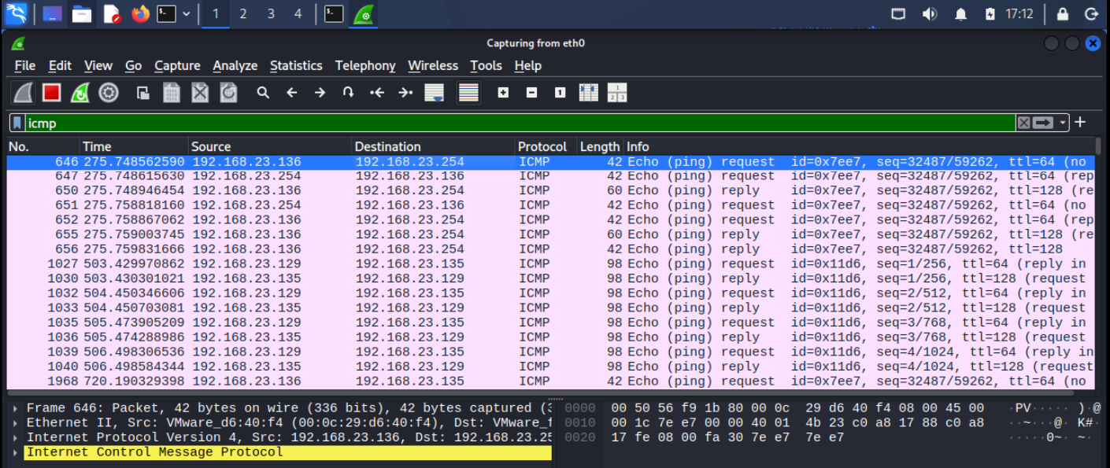Screen dimensions: 1110x468
Task: Expand the Frame 646 tree row
Action: coord(17,408)
